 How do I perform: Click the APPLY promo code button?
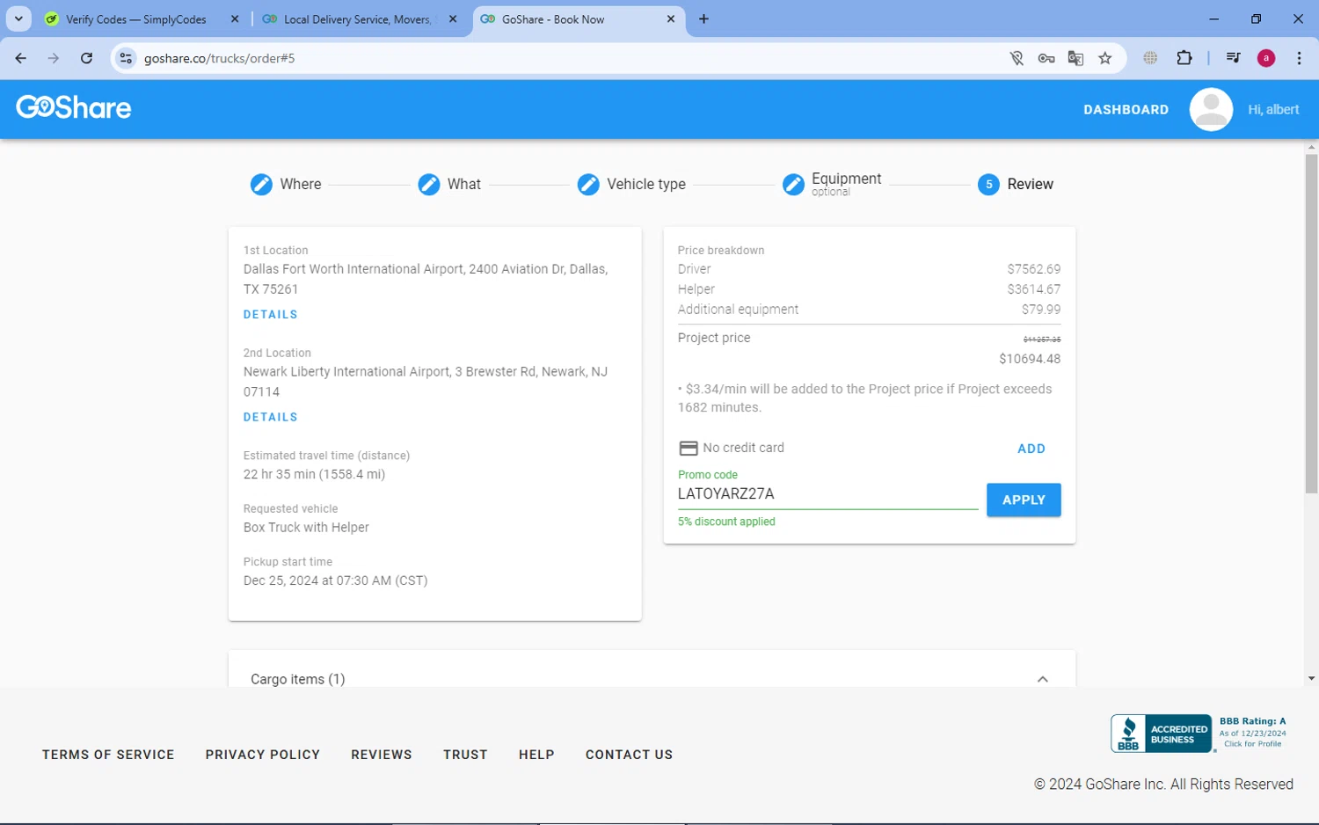(x=1024, y=500)
